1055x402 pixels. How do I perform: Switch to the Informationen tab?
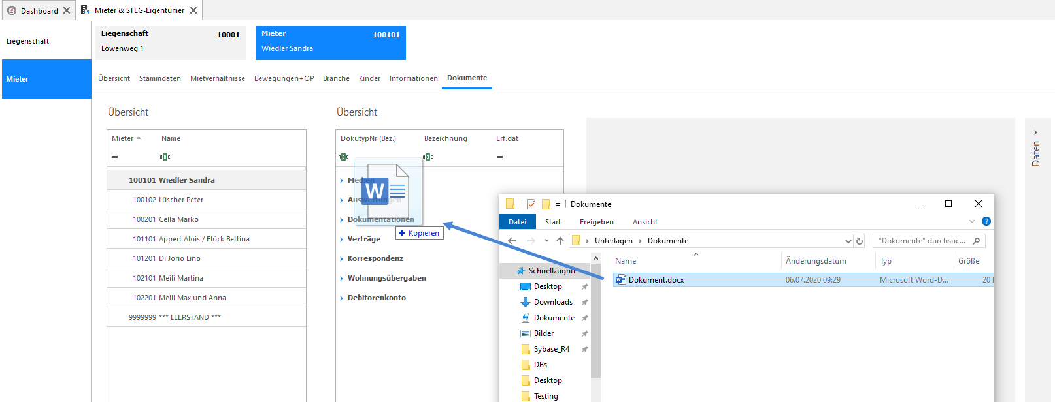[x=414, y=78]
